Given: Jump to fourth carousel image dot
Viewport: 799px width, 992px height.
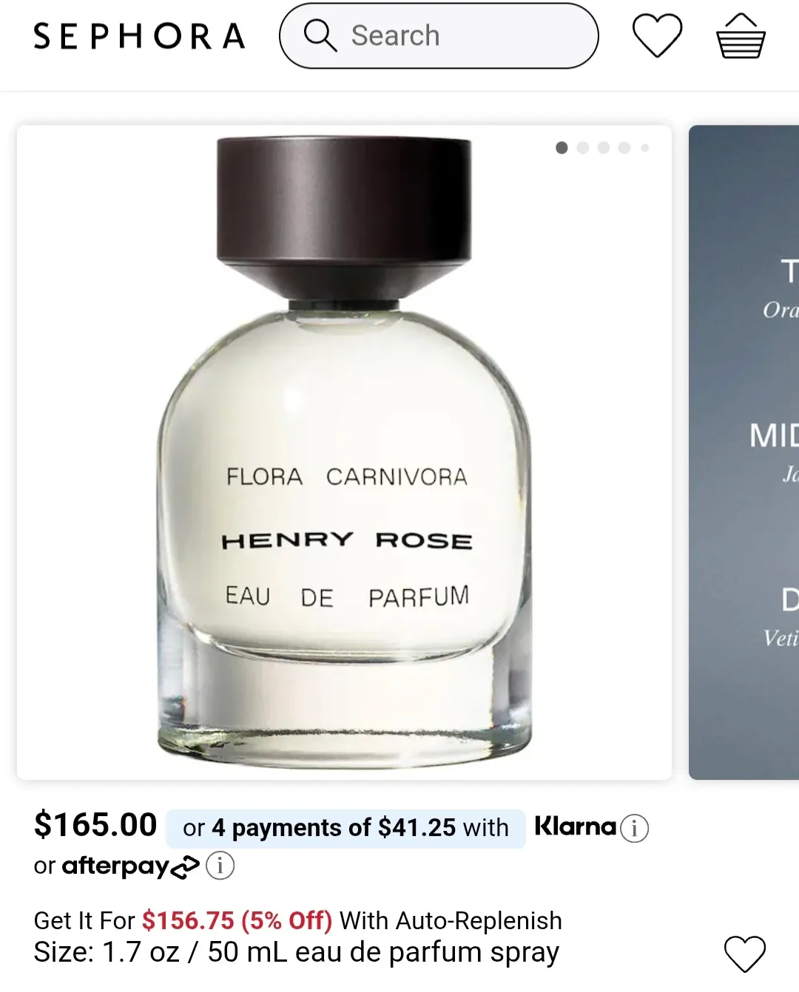Looking at the screenshot, I should 624,148.
